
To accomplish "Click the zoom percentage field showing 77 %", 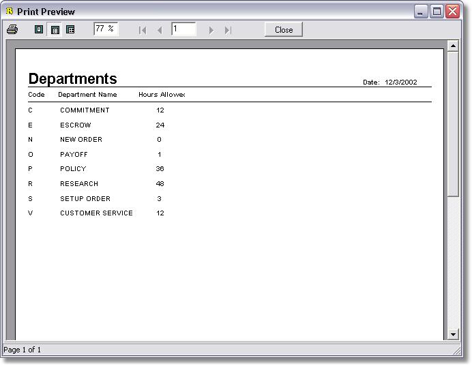I will tap(106, 29).
